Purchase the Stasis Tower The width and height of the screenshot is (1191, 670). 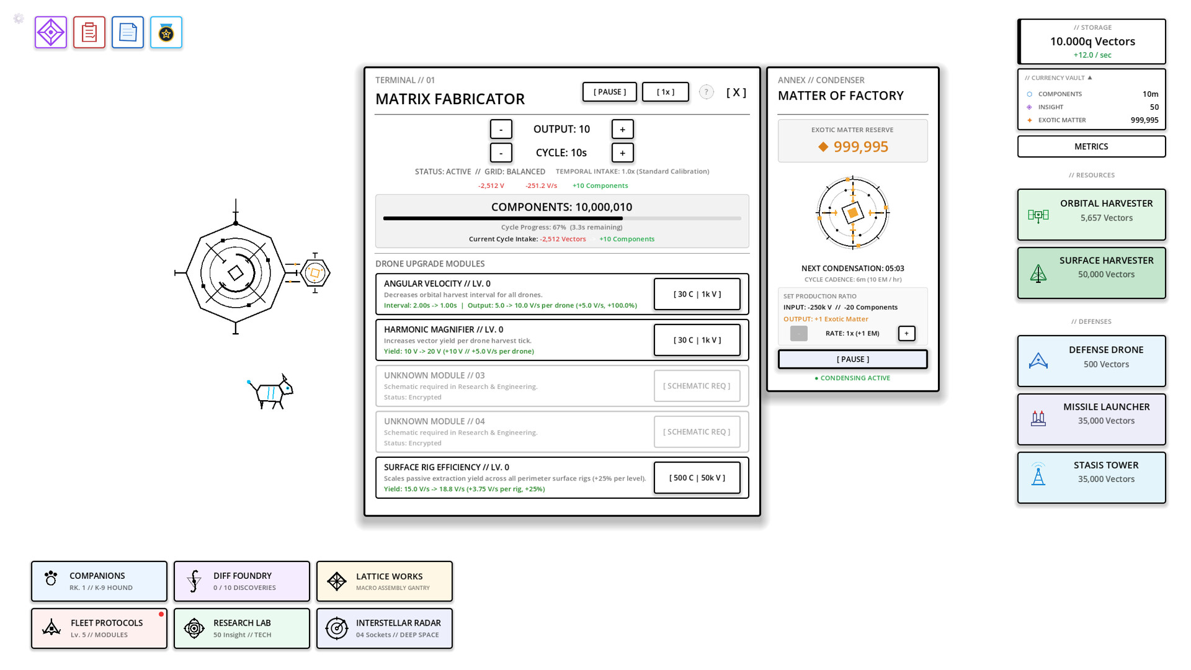[x=1092, y=478]
